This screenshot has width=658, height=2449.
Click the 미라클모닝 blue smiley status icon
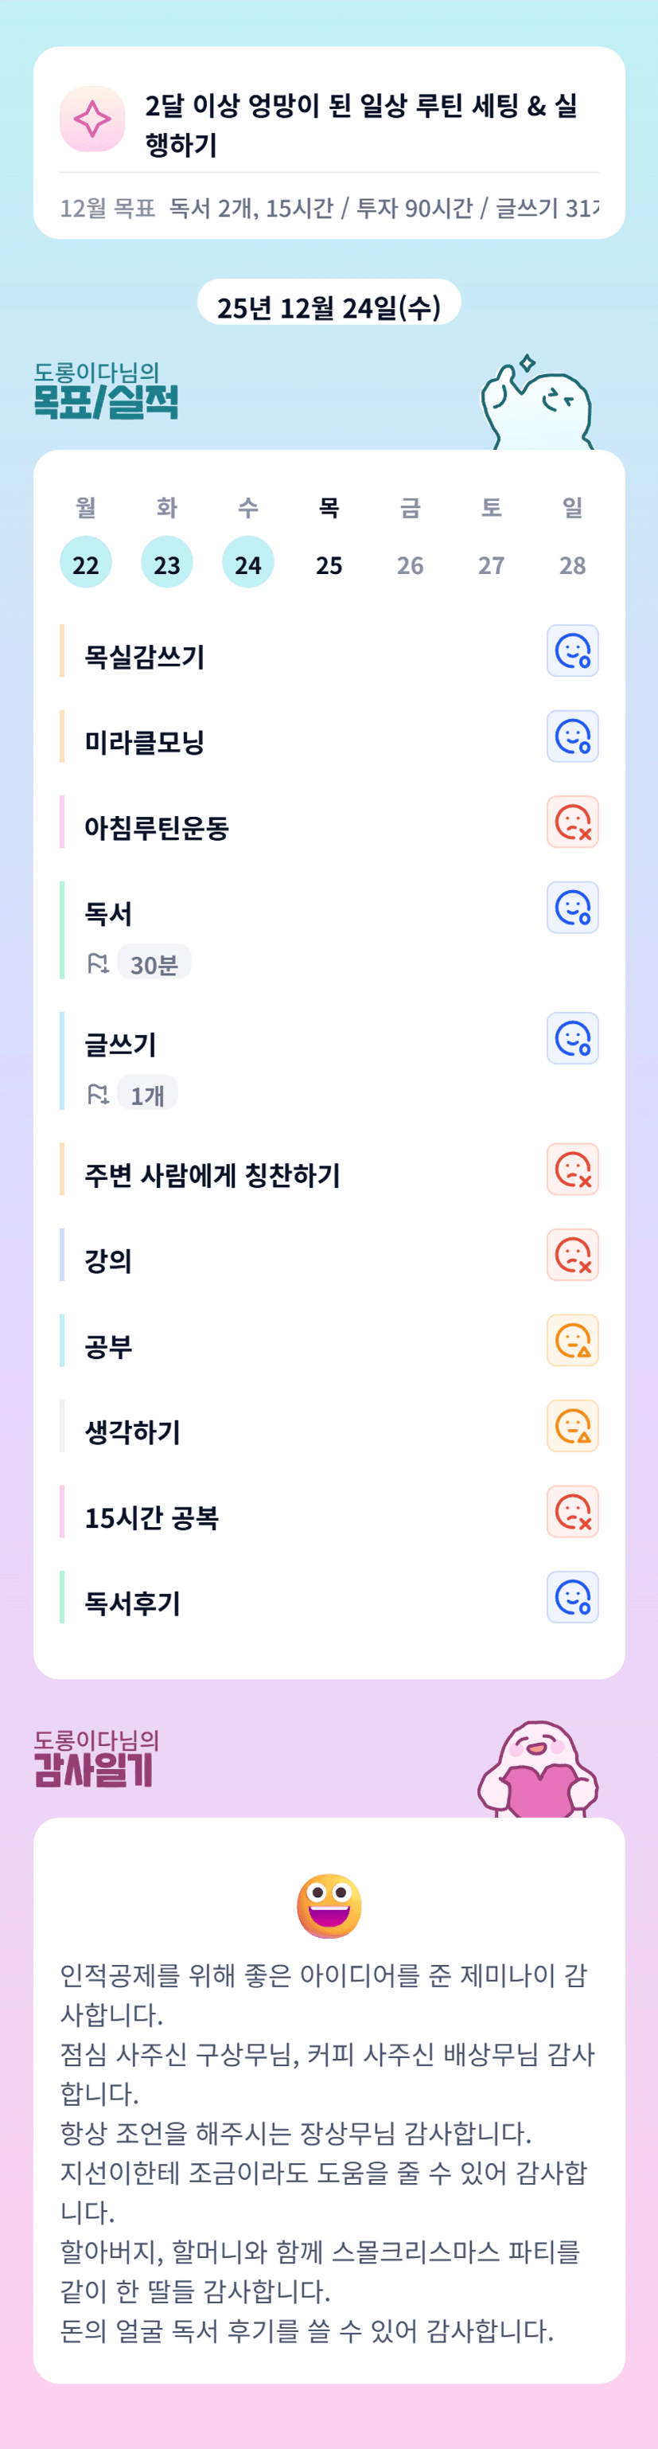pyautogui.click(x=573, y=736)
